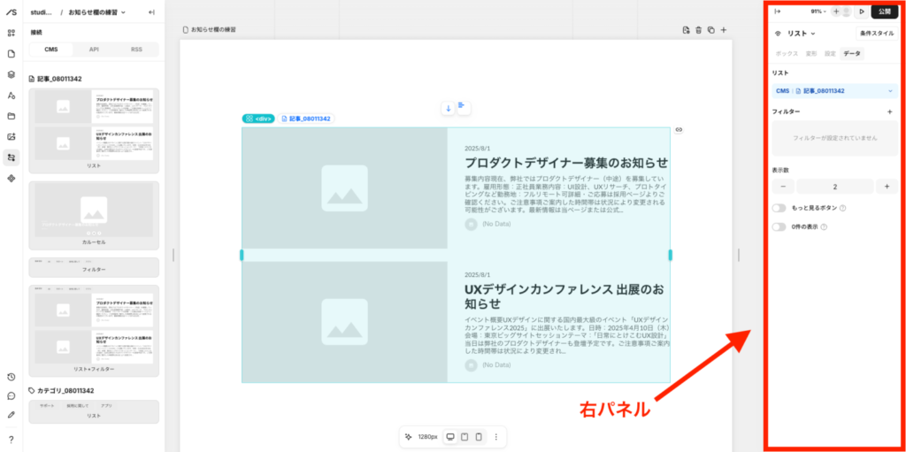The height and width of the screenshot is (452, 906).
Task: Enable the もっと見るボタン toggle
Action: click(x=779, y=208)
